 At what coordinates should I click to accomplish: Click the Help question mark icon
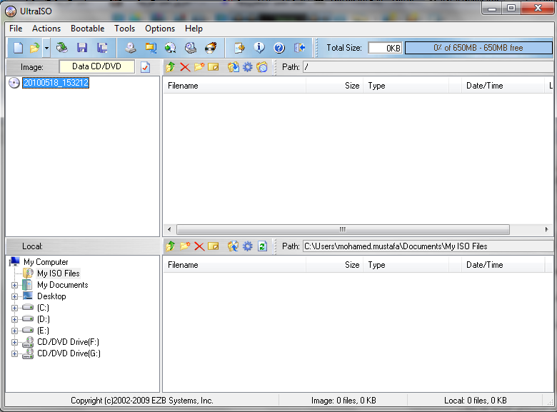(x=279, y=48)
